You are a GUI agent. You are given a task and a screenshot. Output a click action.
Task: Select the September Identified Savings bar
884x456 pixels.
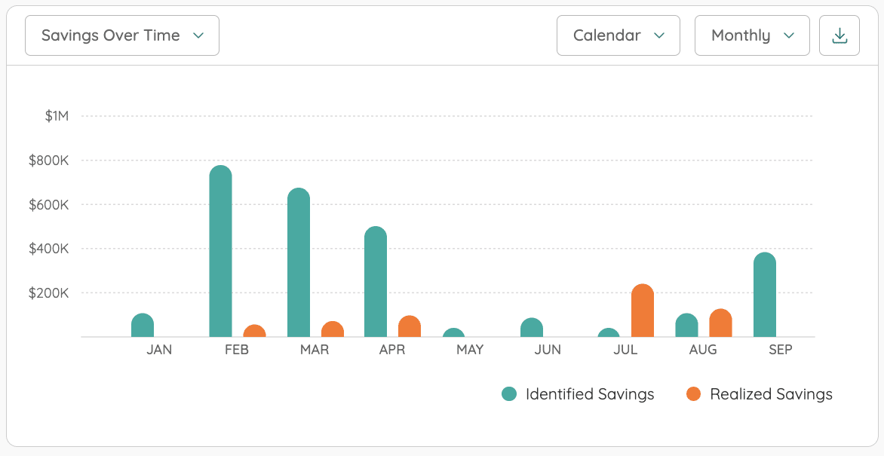click(x=765, y=295)
